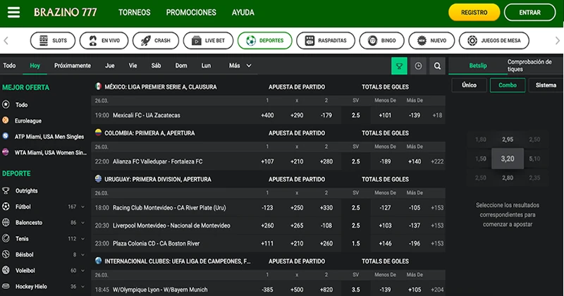This screenshot has width=564, height=296.
Task: Switch to the Todo date tab
Action: tap(9, 66)
